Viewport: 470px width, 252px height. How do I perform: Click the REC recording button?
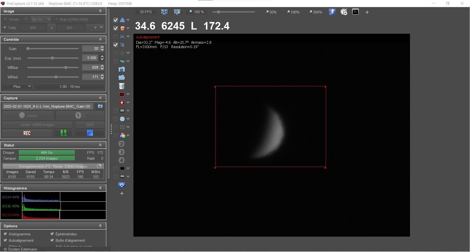[27, 133]
